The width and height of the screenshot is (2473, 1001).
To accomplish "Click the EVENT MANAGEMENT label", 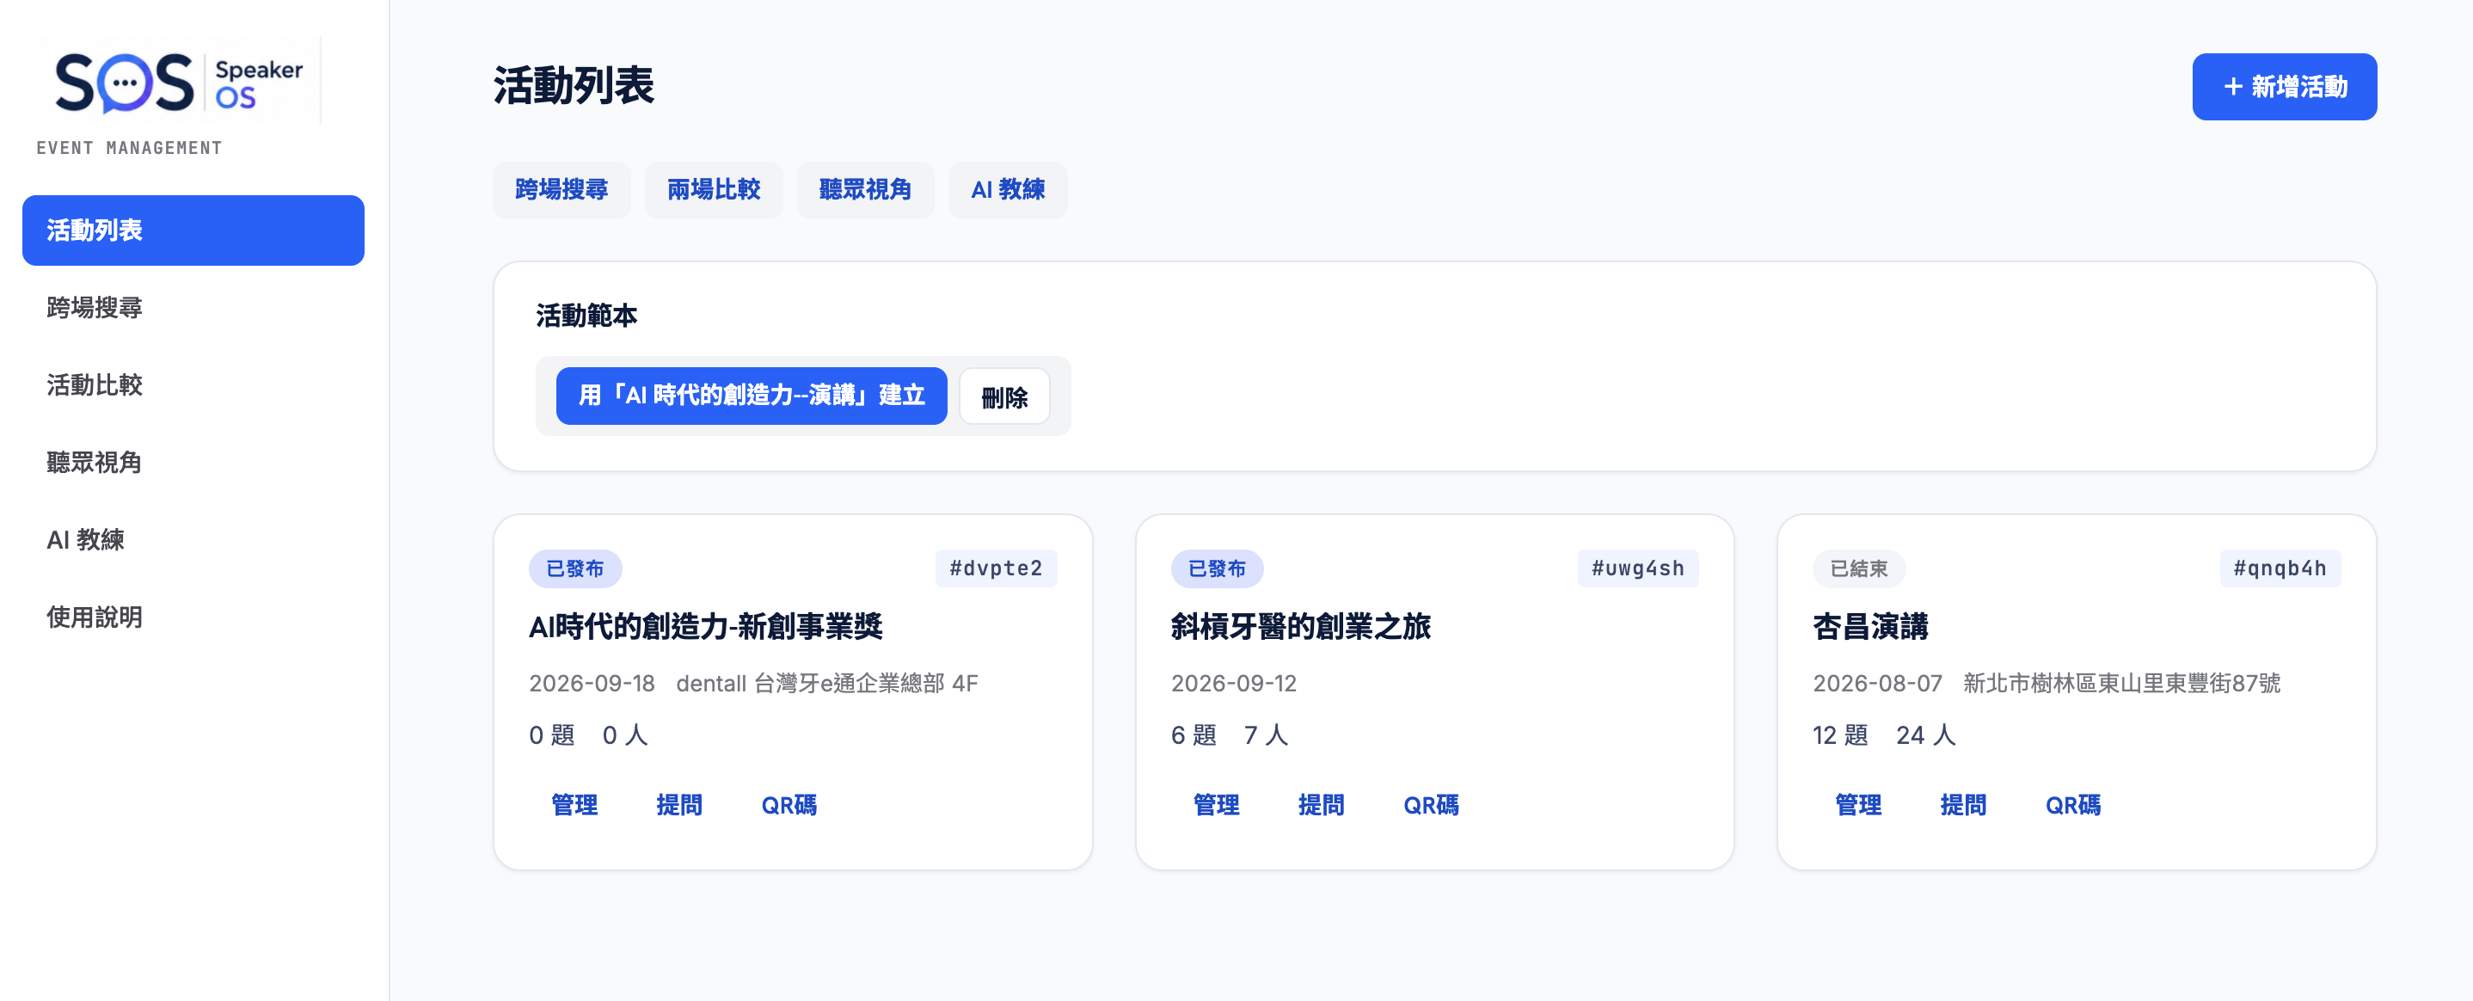I will pos(130,148).
